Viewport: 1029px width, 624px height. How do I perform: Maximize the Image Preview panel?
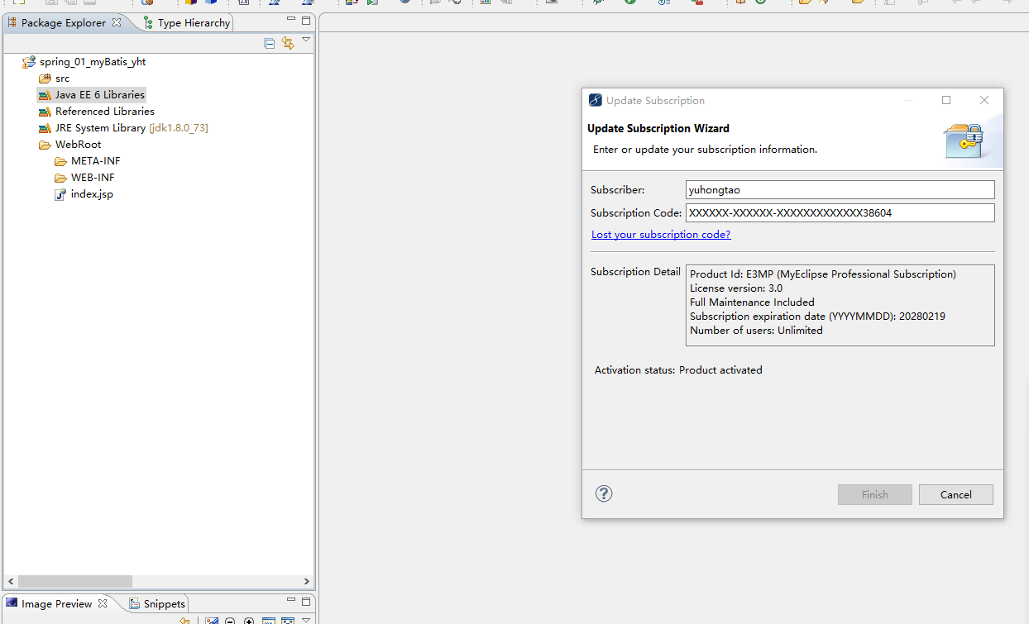(x=306, y=602)
